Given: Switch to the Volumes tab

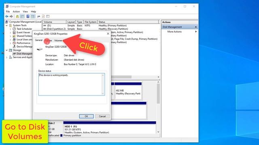Looking at the screenshot, I should pyautogui.click(x=58, y=40).
